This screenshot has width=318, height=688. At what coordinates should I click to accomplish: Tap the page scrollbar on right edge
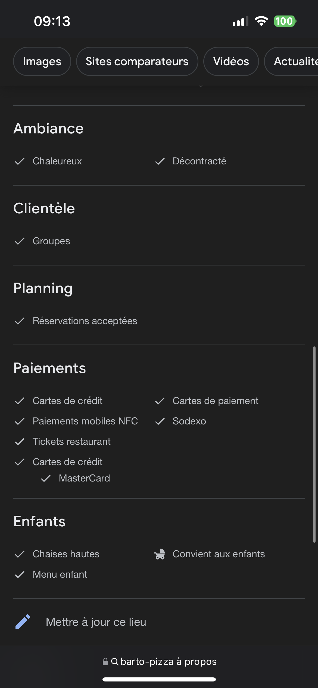314,444
